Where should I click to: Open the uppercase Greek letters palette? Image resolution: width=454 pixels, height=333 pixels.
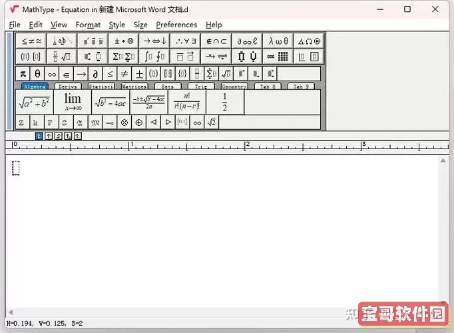[309, 41]
